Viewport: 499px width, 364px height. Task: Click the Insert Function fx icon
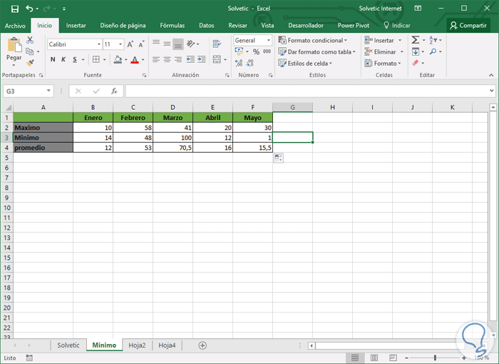(x=114, y=91)
